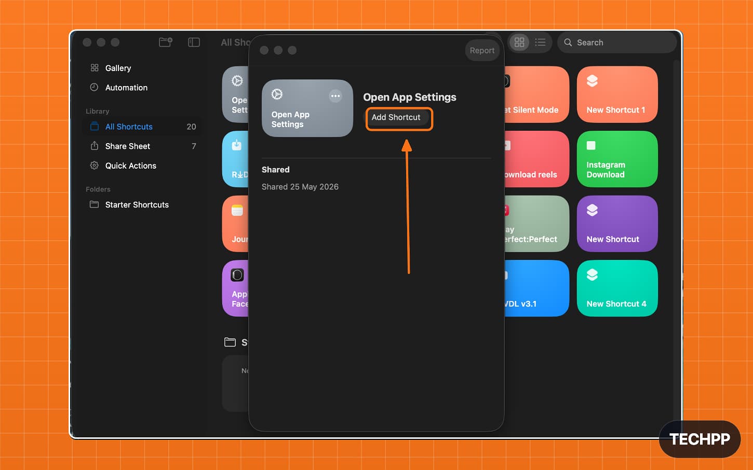Click the square icon on Instagram Download

click(x=591, y=146)
